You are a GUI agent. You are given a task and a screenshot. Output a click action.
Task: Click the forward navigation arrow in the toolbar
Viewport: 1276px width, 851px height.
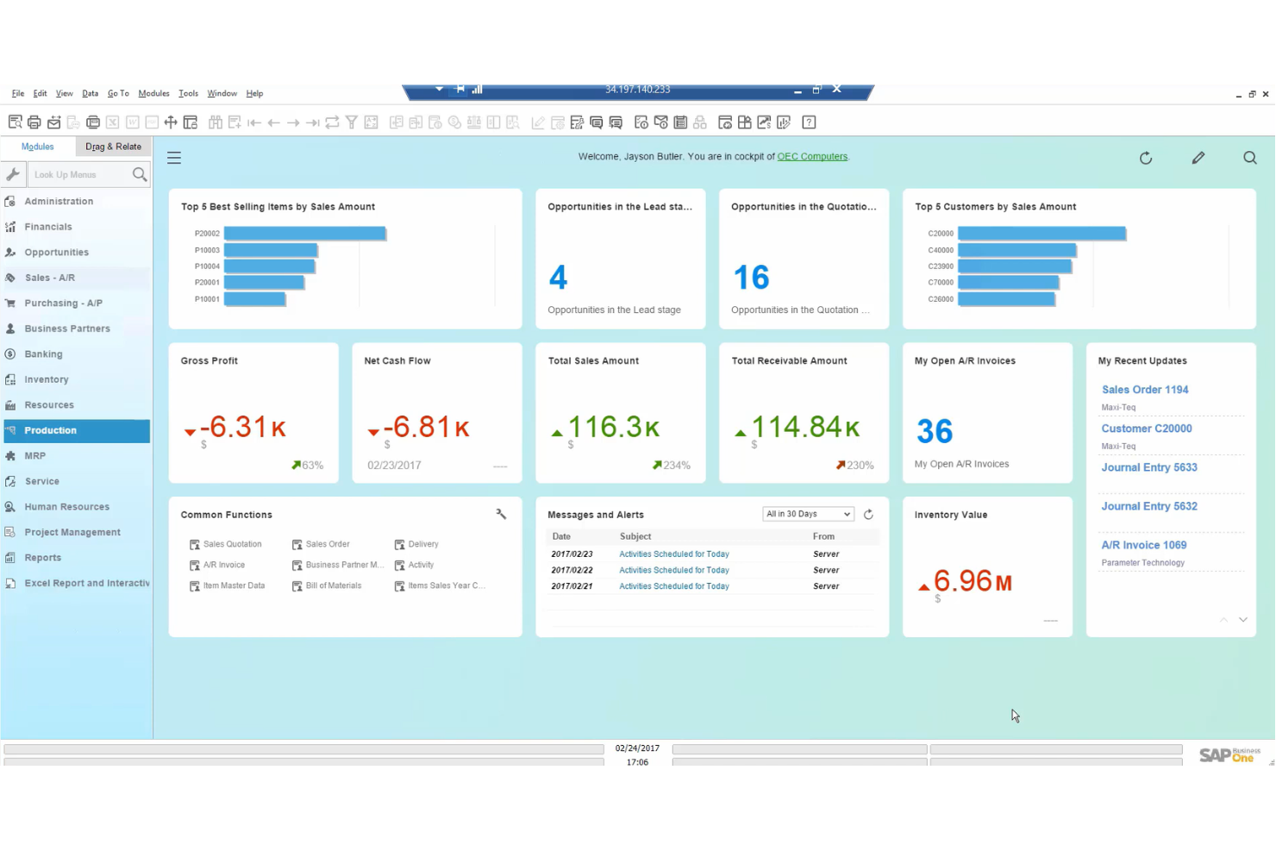[x=291, y=122]
